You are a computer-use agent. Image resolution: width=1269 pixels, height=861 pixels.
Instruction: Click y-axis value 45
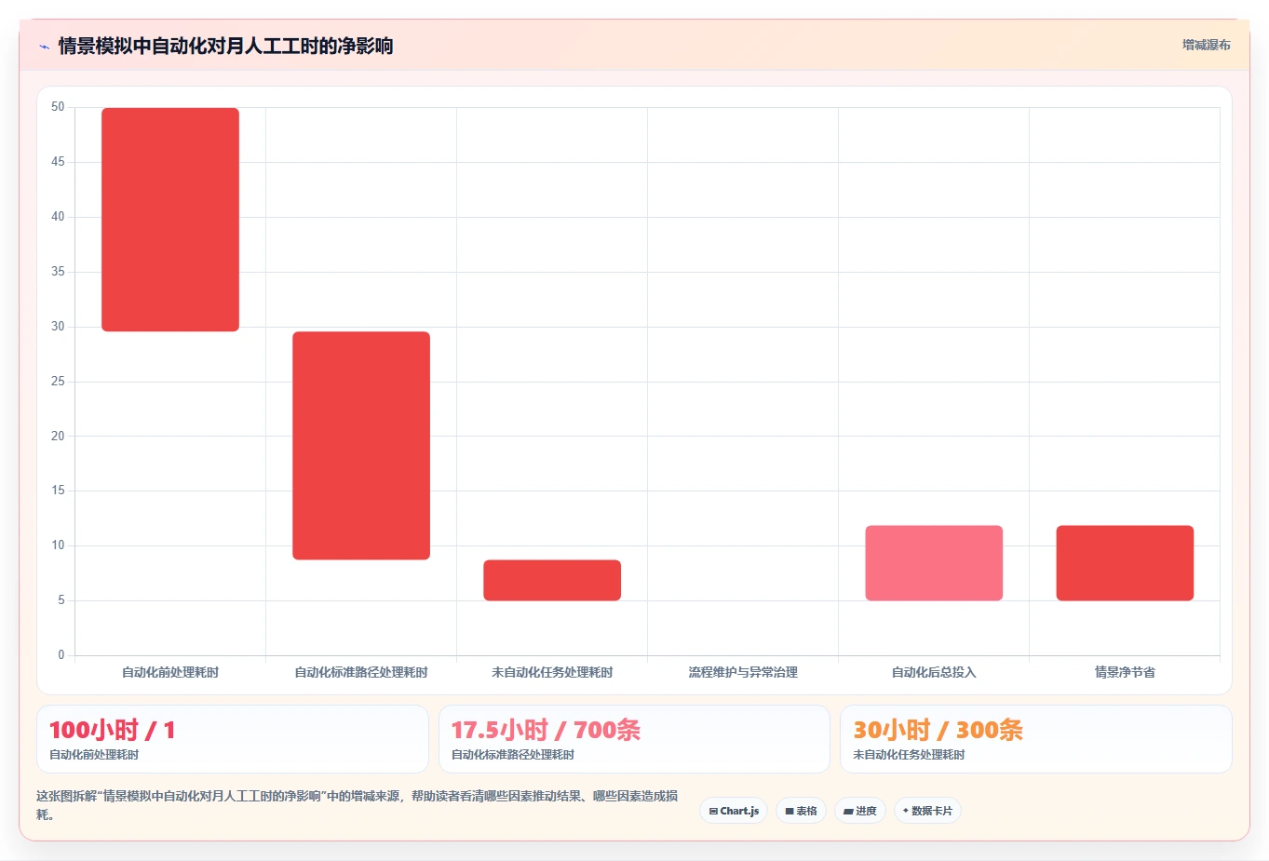(58, 162)
